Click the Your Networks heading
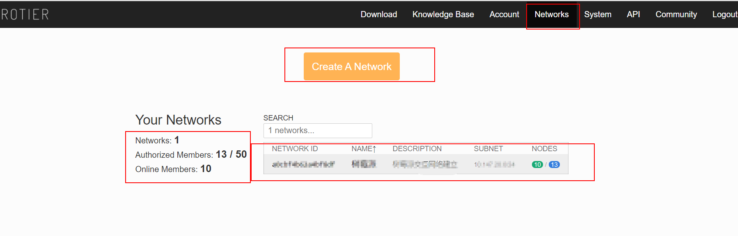The image size is (738, 236). coord(178,120)
